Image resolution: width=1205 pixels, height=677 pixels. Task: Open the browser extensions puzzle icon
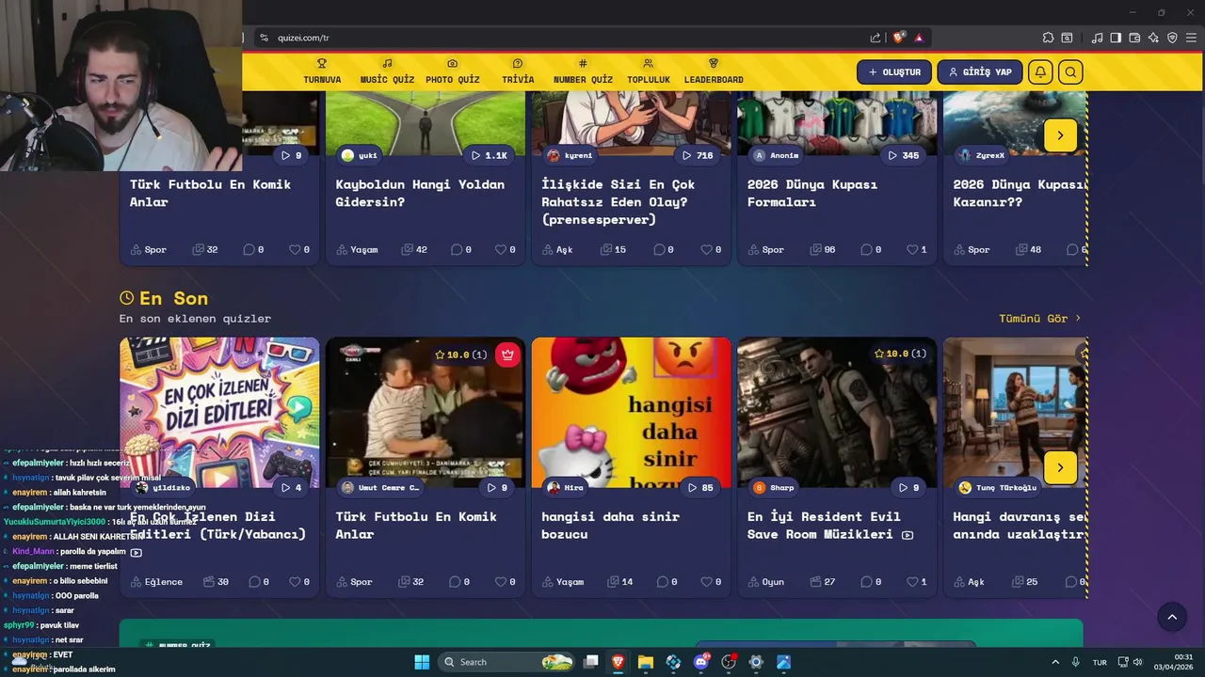1048,38
